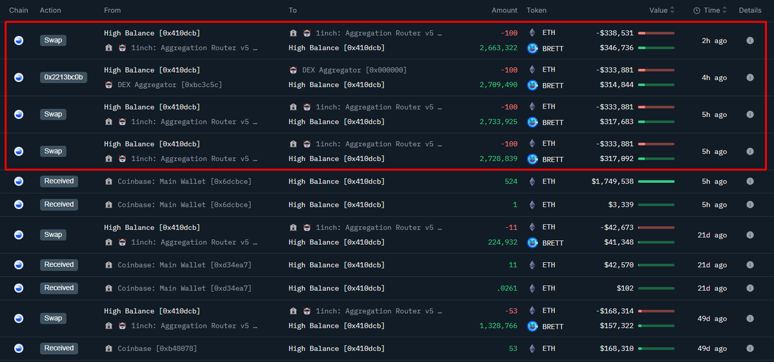Sort table by Value column arrows
The image size is (774, 362).
coord(673,10)
